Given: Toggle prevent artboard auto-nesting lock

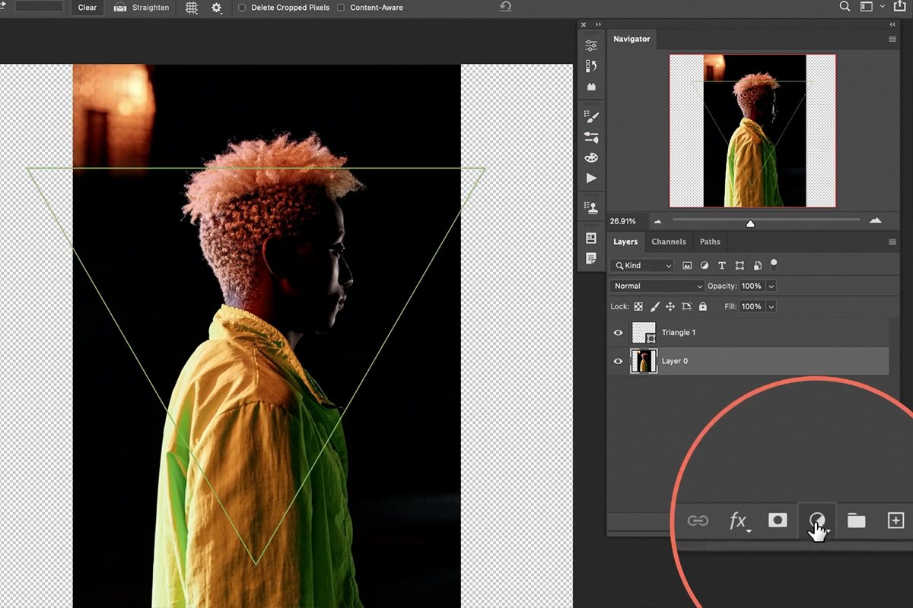Looking at the screenshot, I should click(x=686, y=306).
